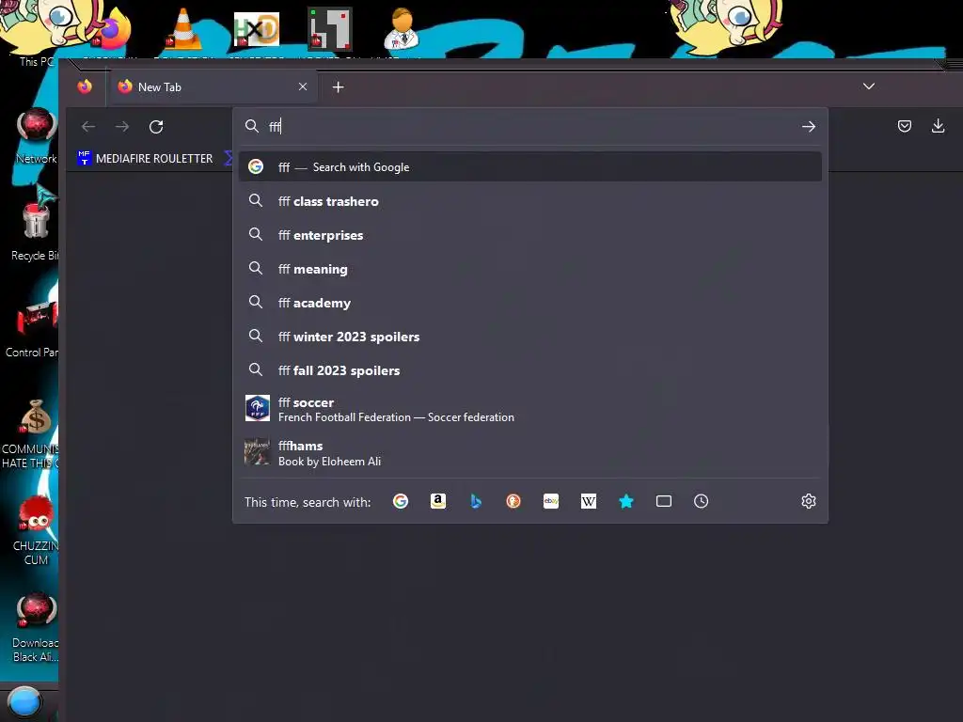Viewport: 963px width, 722px height.
Task: Open the fffhams book result
Action: [x=529, y=452]
